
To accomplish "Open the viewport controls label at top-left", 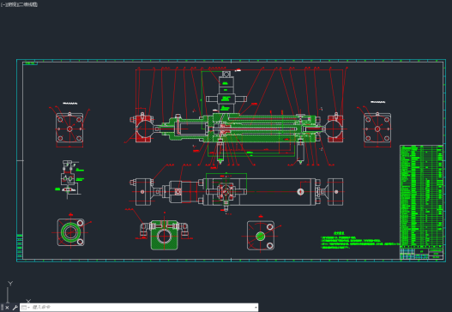I will (x=19, y=4).
